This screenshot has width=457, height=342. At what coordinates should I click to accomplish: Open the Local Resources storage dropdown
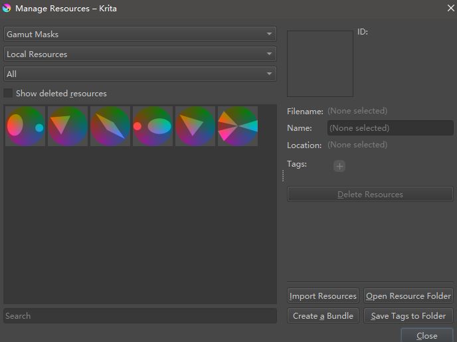click(140, 54)
